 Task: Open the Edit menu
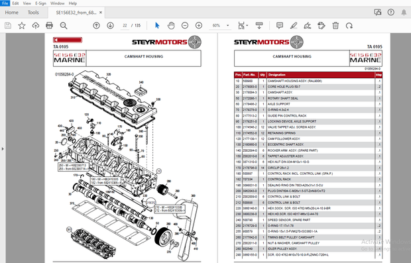(15, 3)
